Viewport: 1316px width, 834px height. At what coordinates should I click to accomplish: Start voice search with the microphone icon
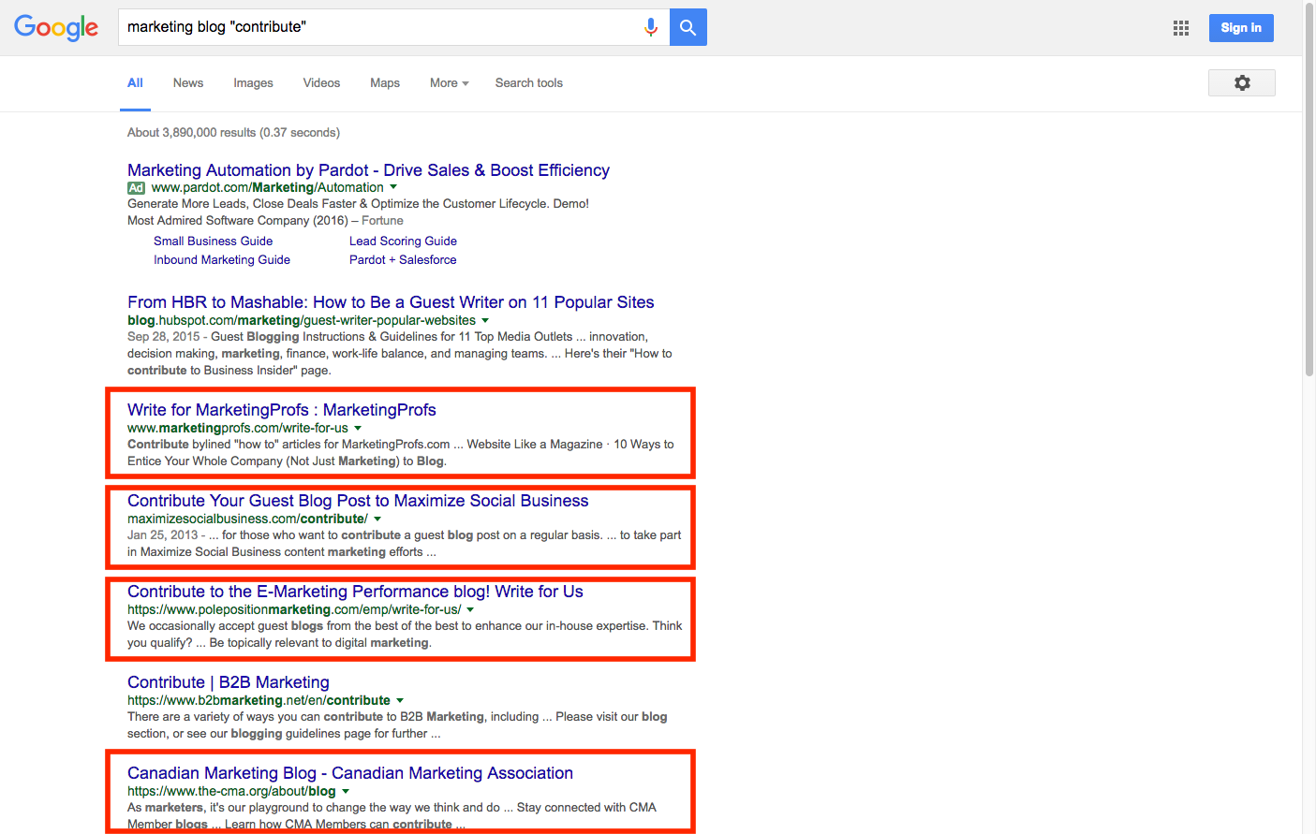coord(651,27)
